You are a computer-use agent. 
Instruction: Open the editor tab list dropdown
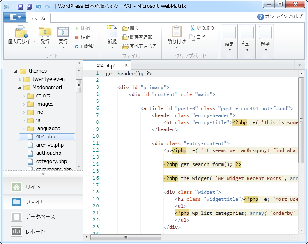tap(299, 65)
